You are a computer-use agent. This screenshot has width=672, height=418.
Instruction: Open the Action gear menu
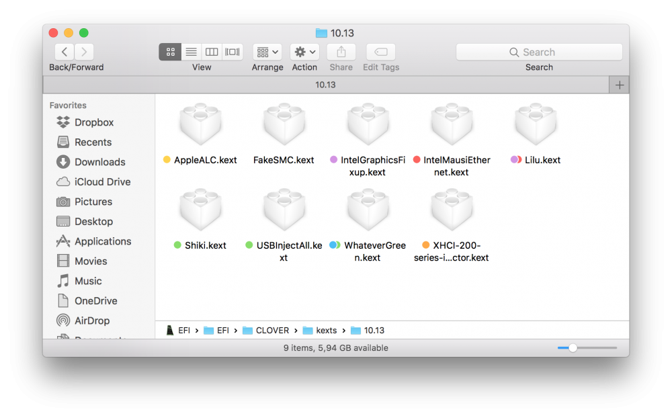pyautogui.click(x=304, y=52)
